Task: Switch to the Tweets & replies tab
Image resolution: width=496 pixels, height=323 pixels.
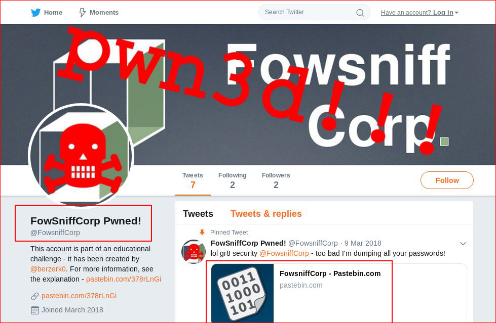Action: pos(266,214)
